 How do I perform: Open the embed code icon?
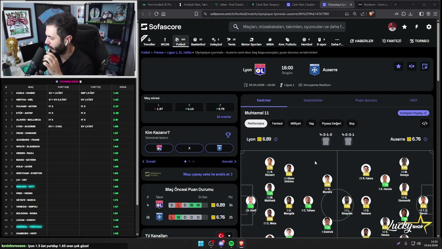point(425,123)
